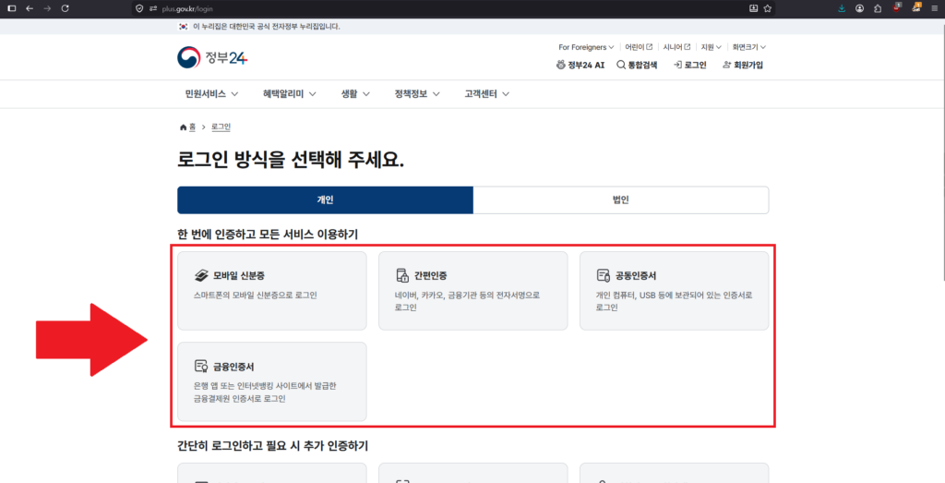Click the install-page icon beside bookmark star
Screen dimensions: 945x483
tap(753, 8)
